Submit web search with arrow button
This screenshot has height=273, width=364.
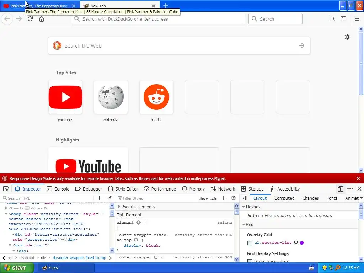point(301,45)
